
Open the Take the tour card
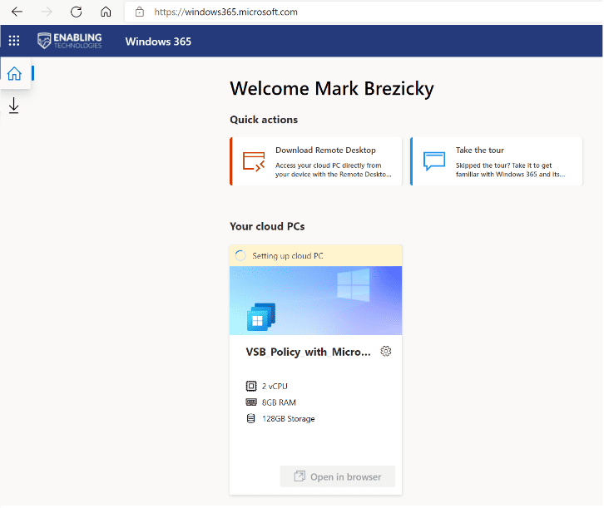[x=496, y=161]
